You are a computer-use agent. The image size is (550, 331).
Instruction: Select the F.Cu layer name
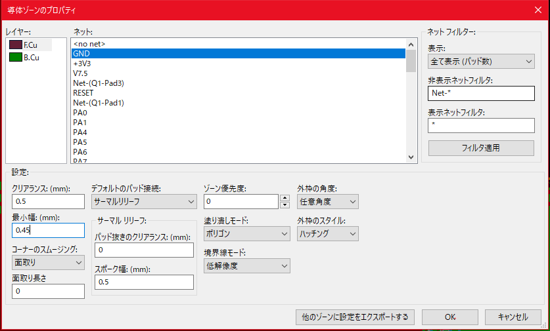pyautogui.click(x=30, y=45)
